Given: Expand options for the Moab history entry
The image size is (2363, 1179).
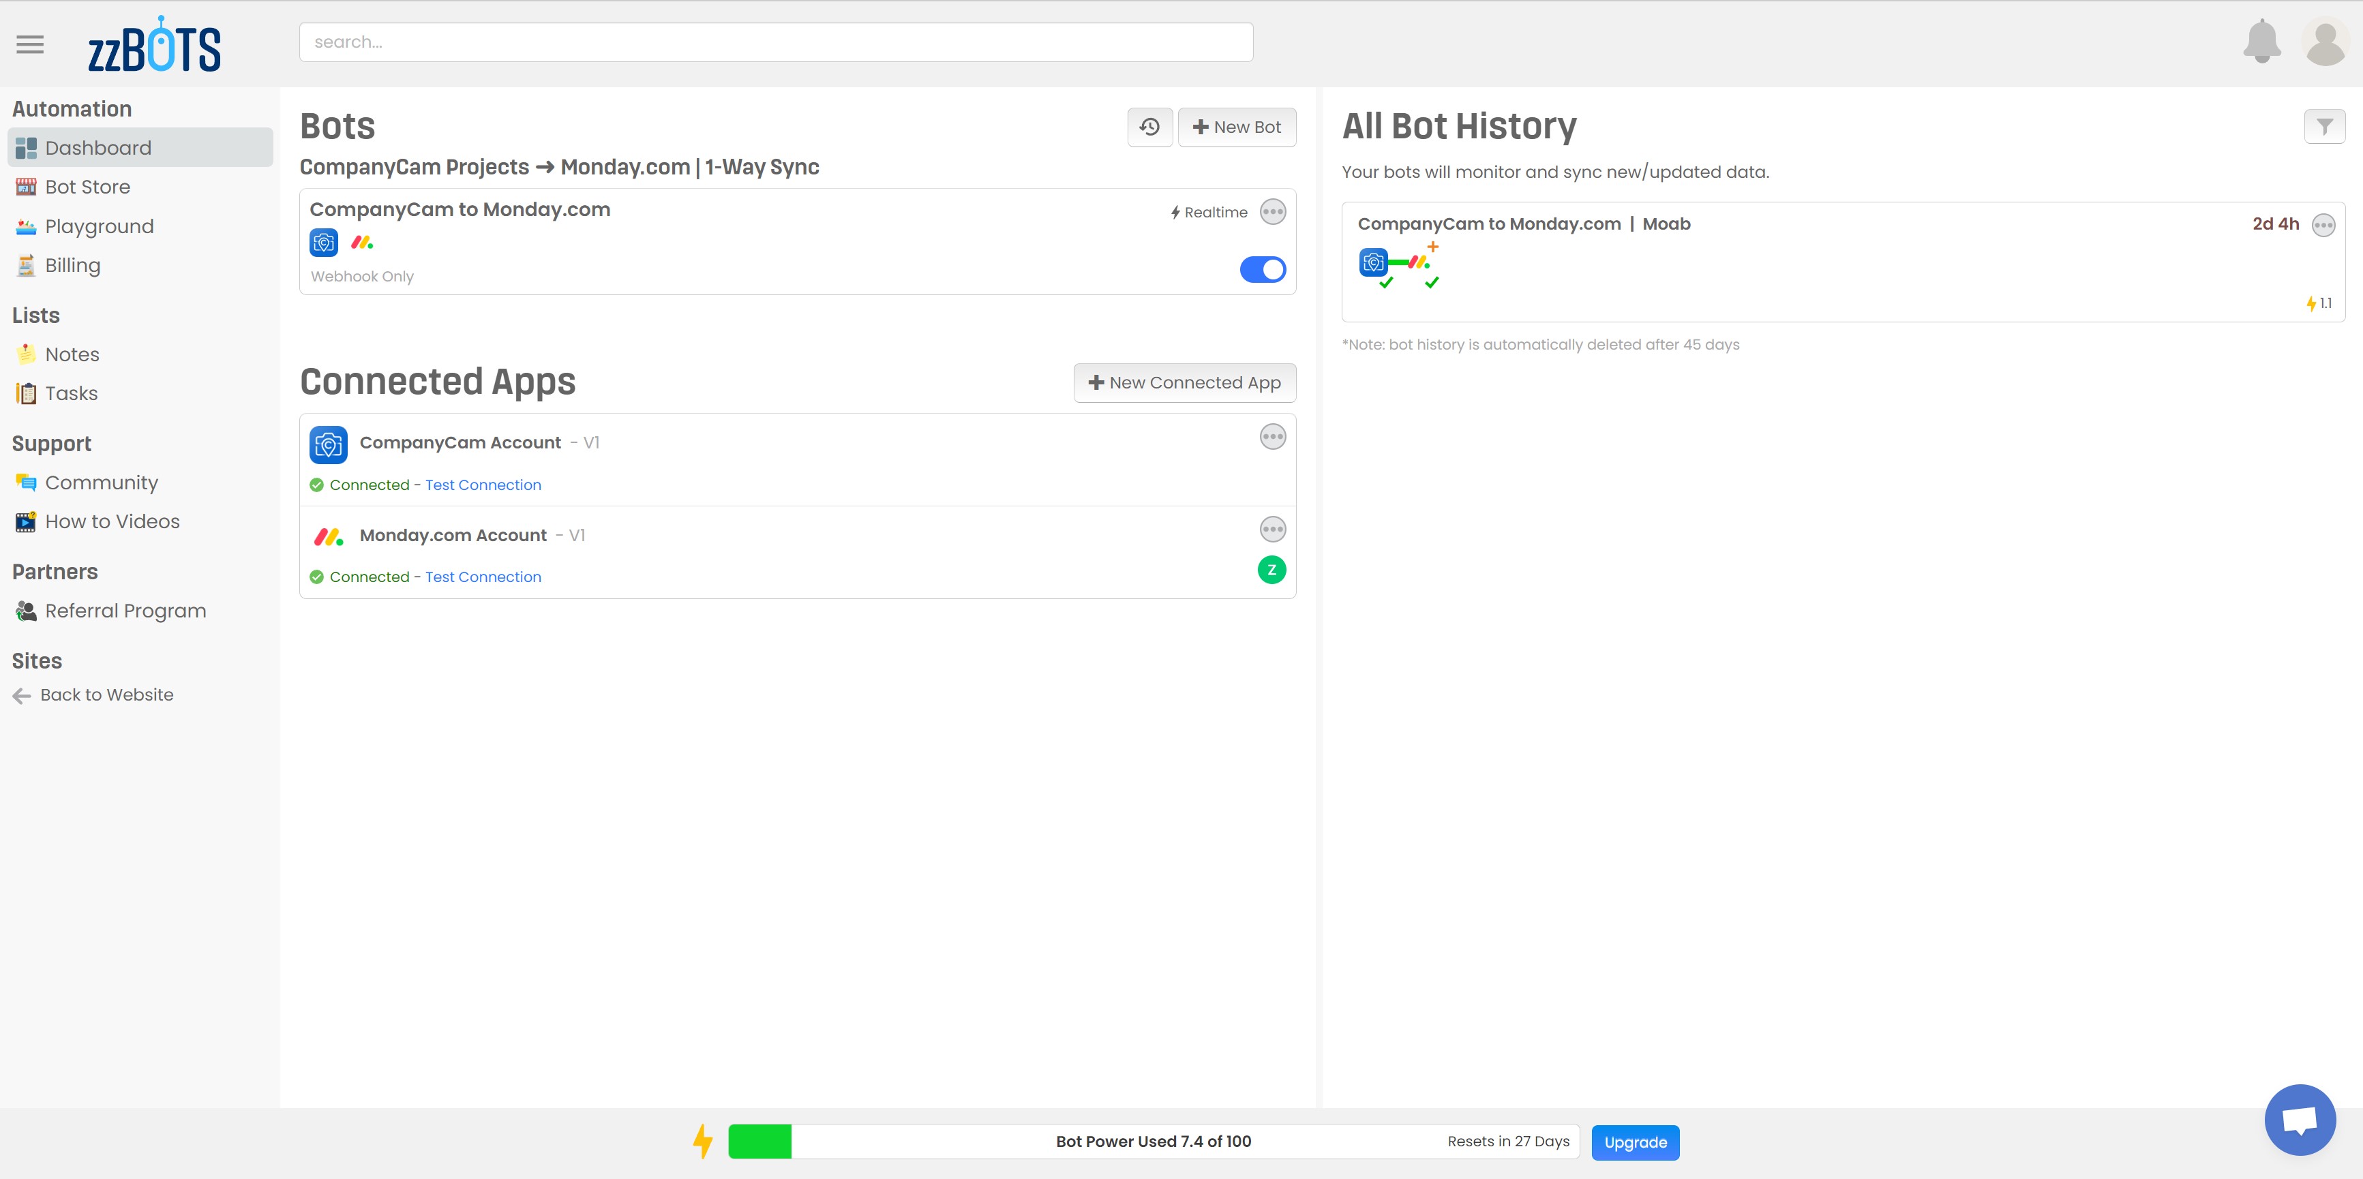Looking at the screenshot, I should (x=2323, y=225).
